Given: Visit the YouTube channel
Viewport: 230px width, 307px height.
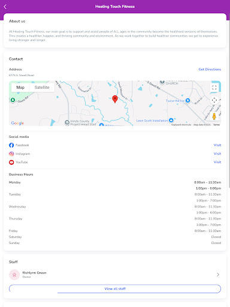Looking at the screenshot, I should tap(217, 162).
